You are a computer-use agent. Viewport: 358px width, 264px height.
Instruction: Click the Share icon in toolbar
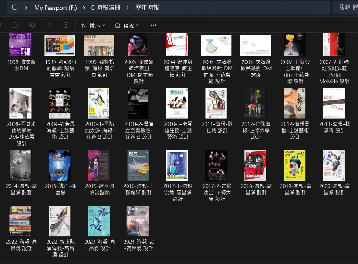pyautogui.click(x=49, y=26)
